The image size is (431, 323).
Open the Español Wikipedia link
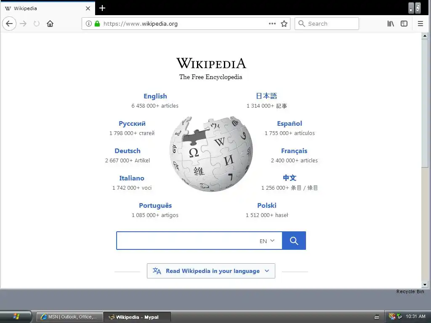pyautogui.click(x=290, y=124)
